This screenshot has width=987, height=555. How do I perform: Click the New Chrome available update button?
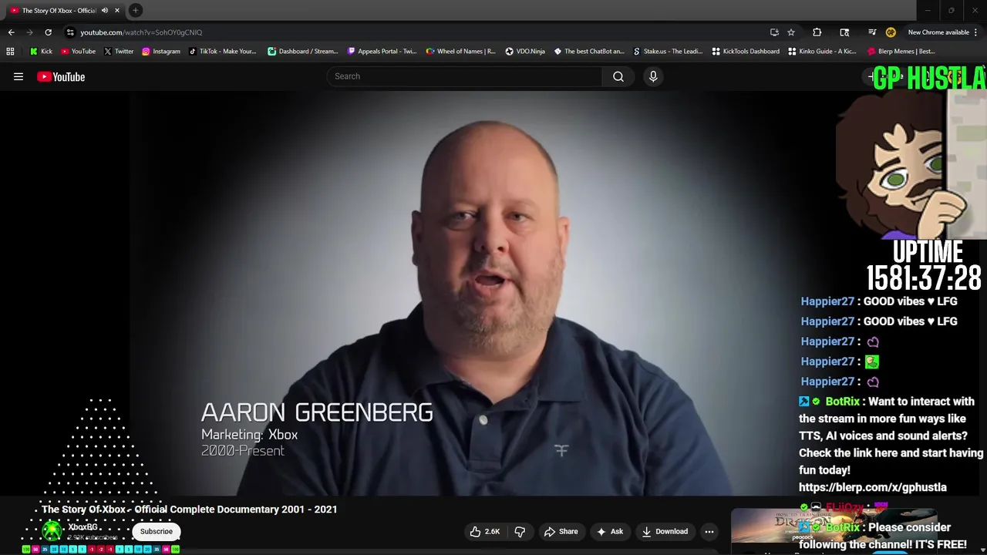coord(938,32)
